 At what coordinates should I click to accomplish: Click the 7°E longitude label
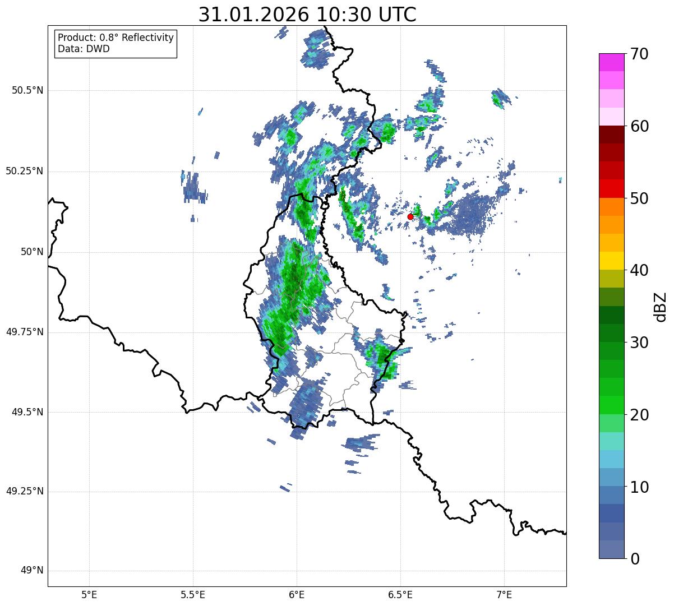(x=504, y=595)
